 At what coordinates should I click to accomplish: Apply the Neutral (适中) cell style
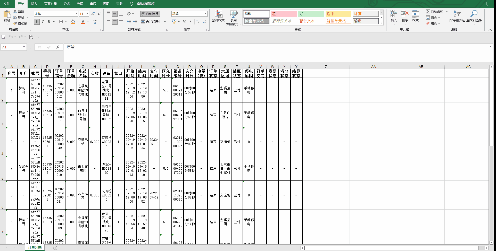point(338,14)
